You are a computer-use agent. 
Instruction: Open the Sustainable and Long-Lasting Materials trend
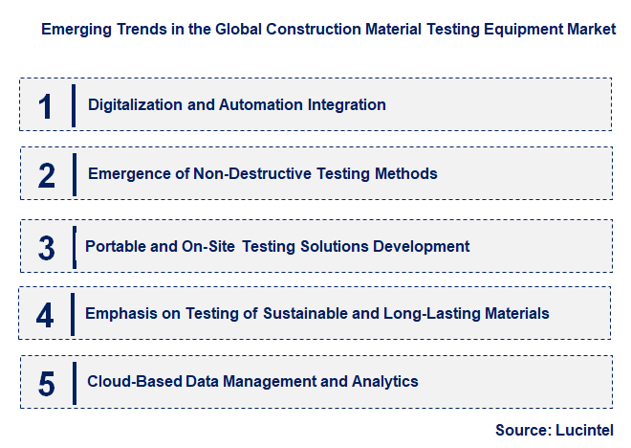(x=316, y=313)
